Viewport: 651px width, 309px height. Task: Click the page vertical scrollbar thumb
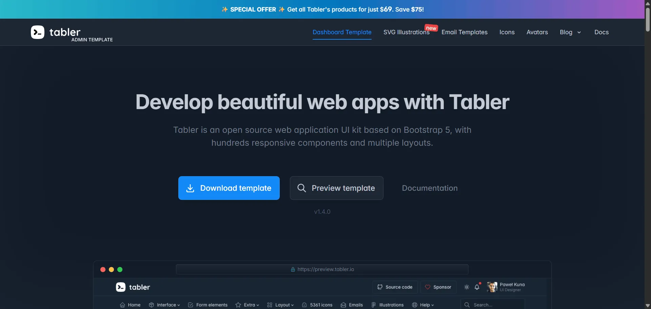(648, 19)
